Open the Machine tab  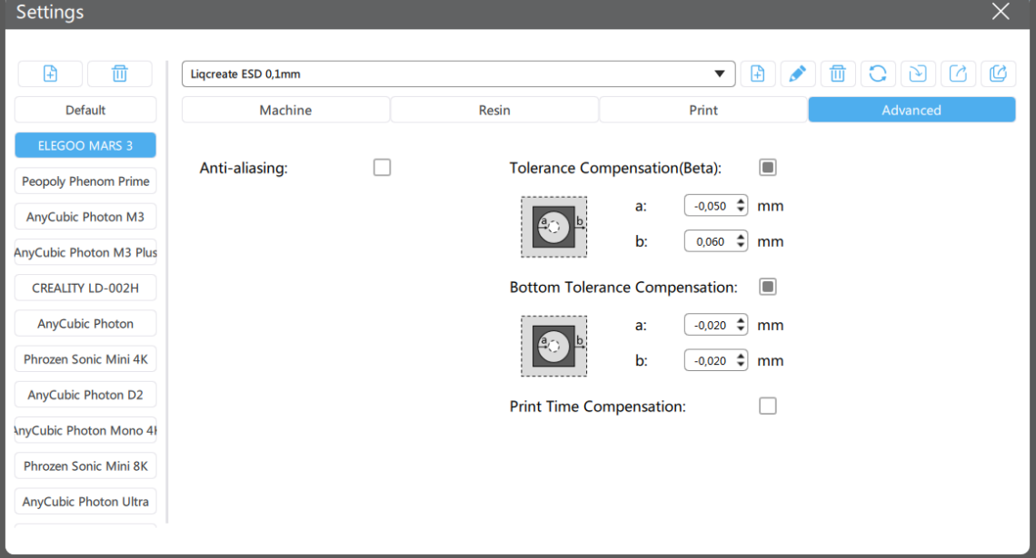tap(285, 110)
